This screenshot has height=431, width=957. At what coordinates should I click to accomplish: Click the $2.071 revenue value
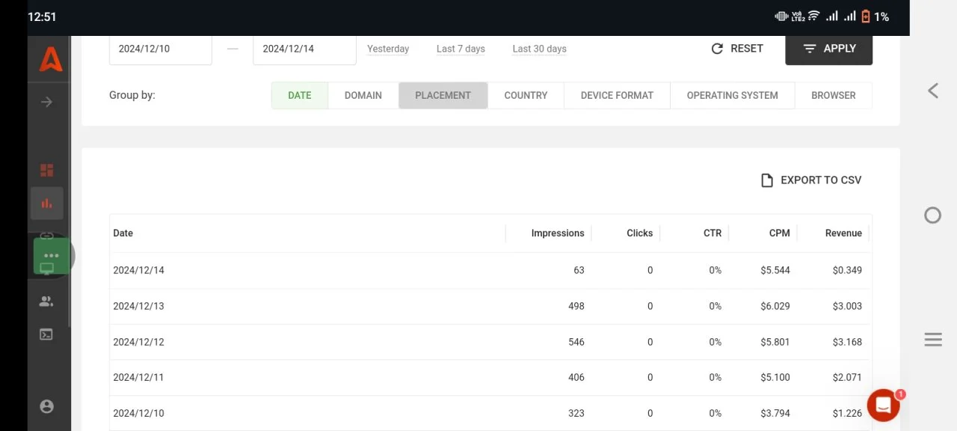[847, 378]
